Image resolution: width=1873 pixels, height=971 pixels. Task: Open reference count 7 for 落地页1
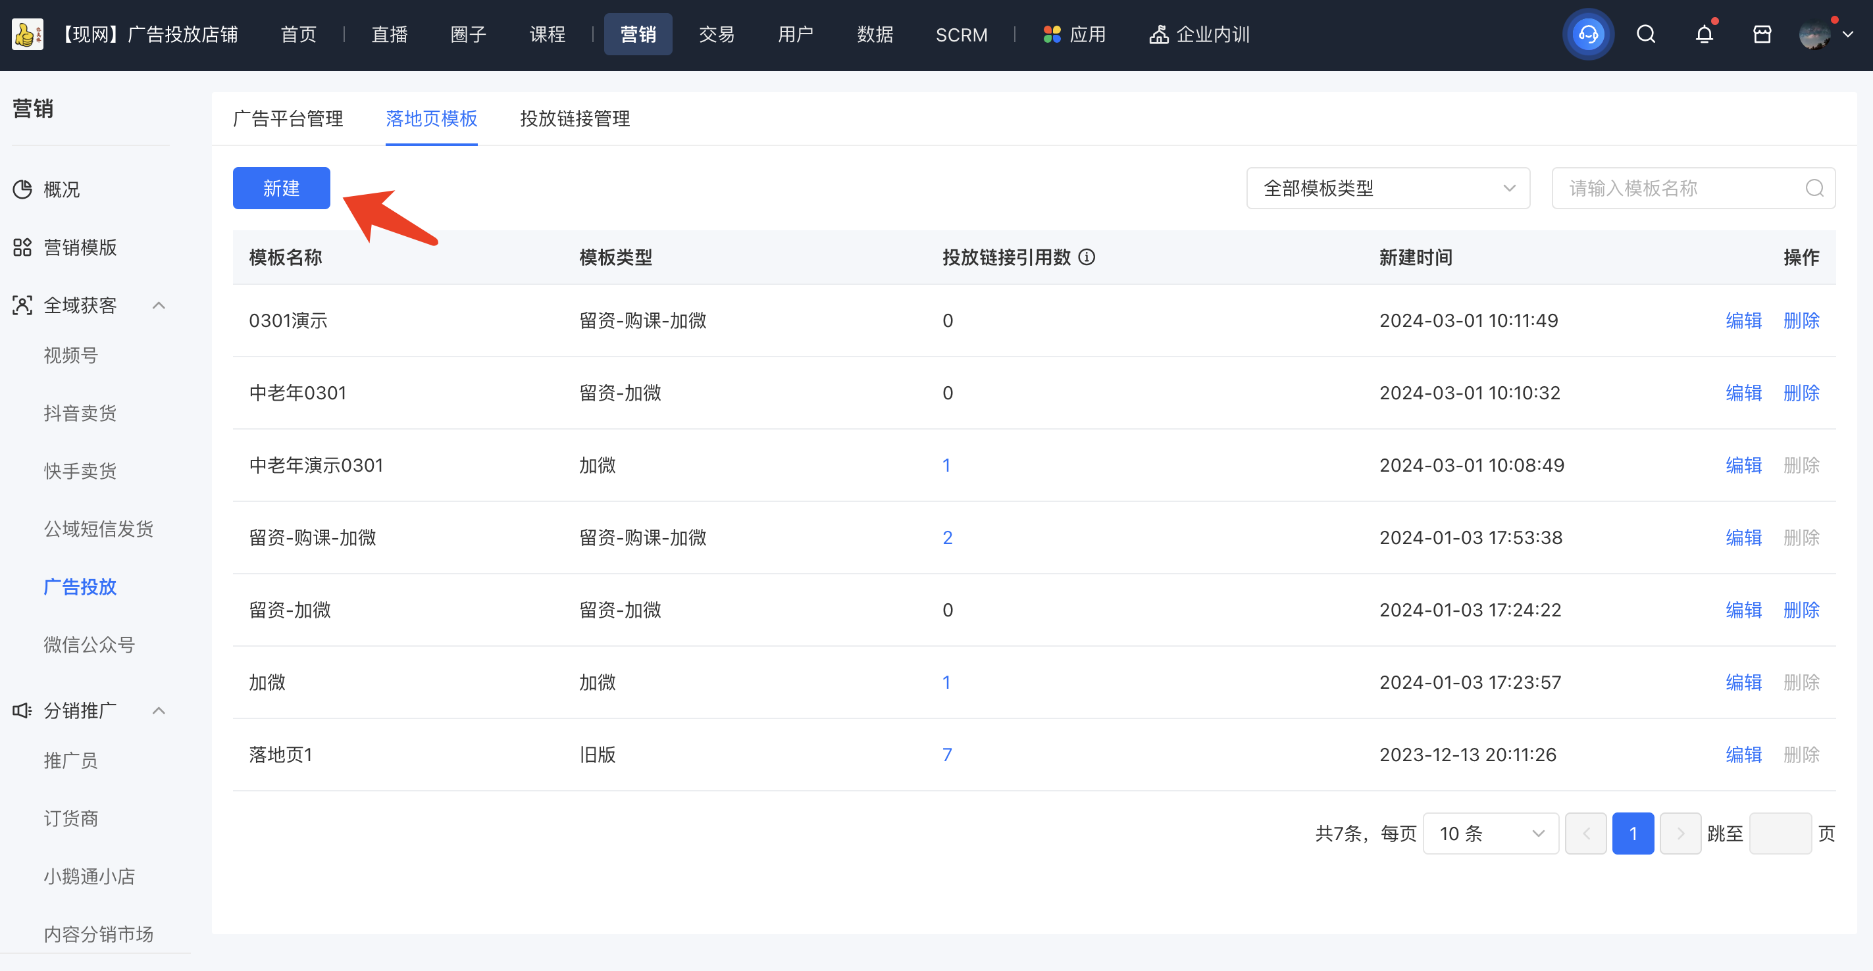click(948, 755)
